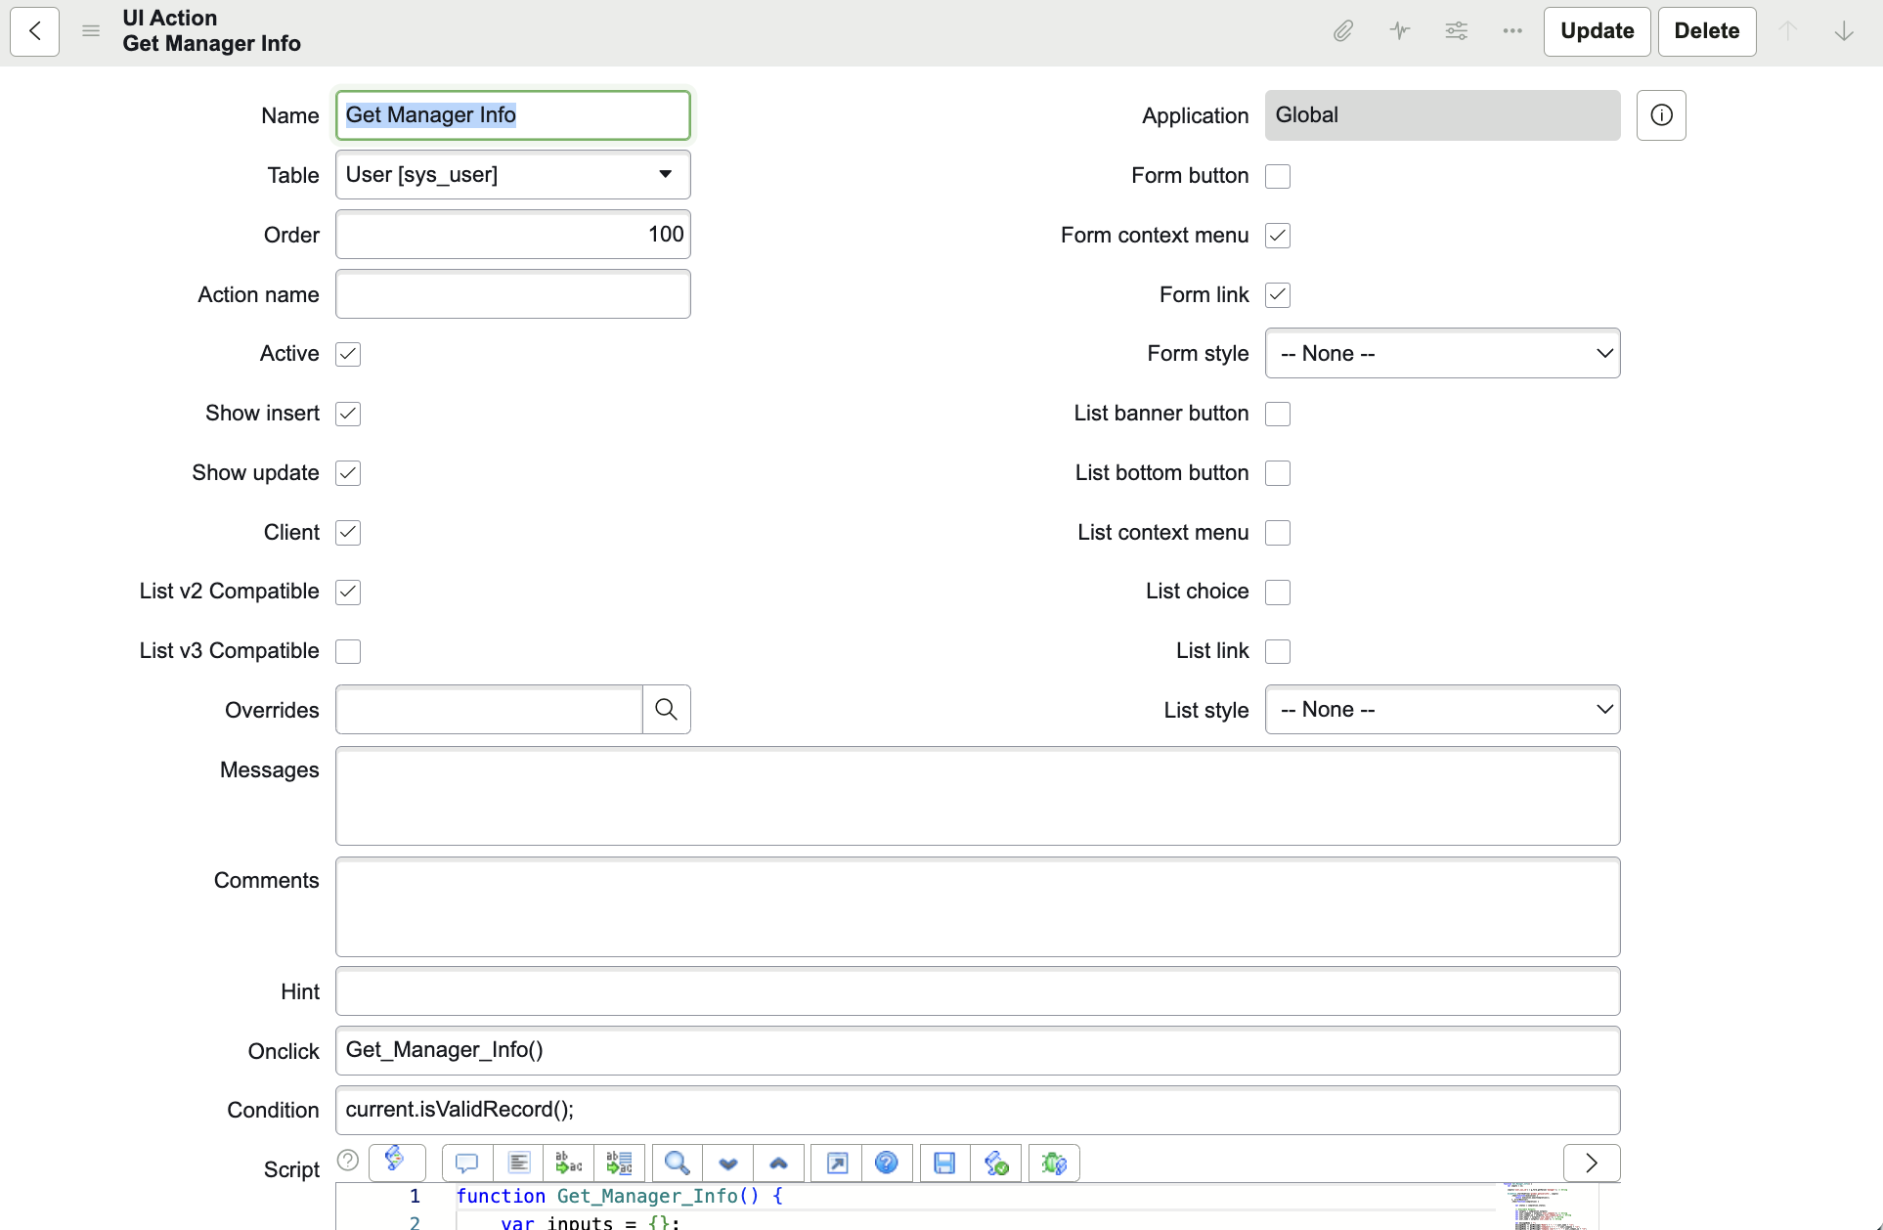The image size is (1883, 1230).
Task: Run syntax check with the green checkmark icon
Action: tap(996, 1163)
